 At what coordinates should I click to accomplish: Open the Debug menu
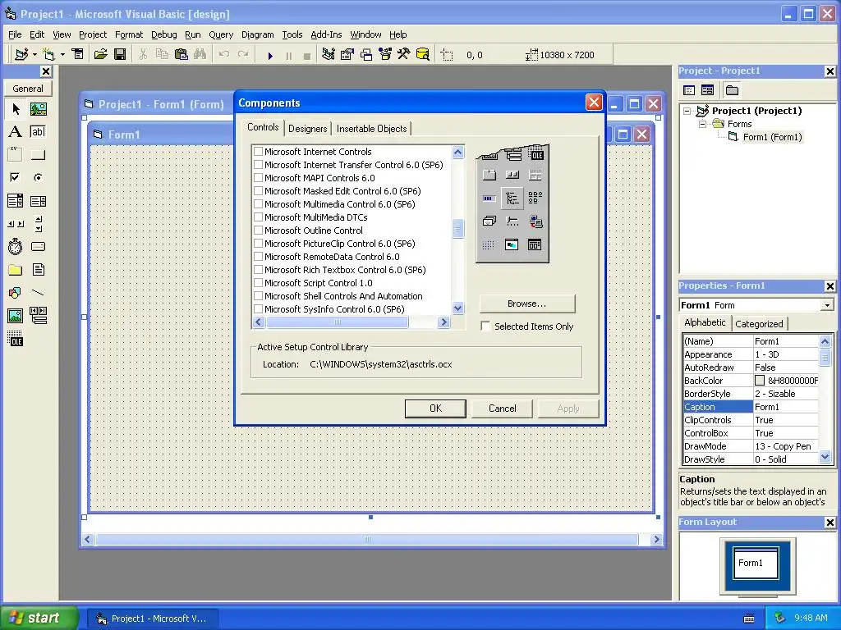click(163, 34)
